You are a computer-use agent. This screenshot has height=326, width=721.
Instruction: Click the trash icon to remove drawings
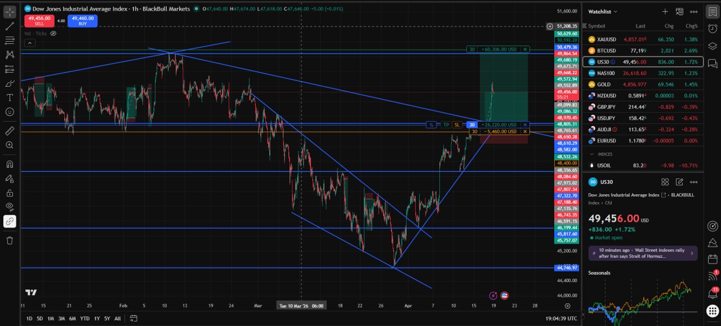(x=10, y=240)
